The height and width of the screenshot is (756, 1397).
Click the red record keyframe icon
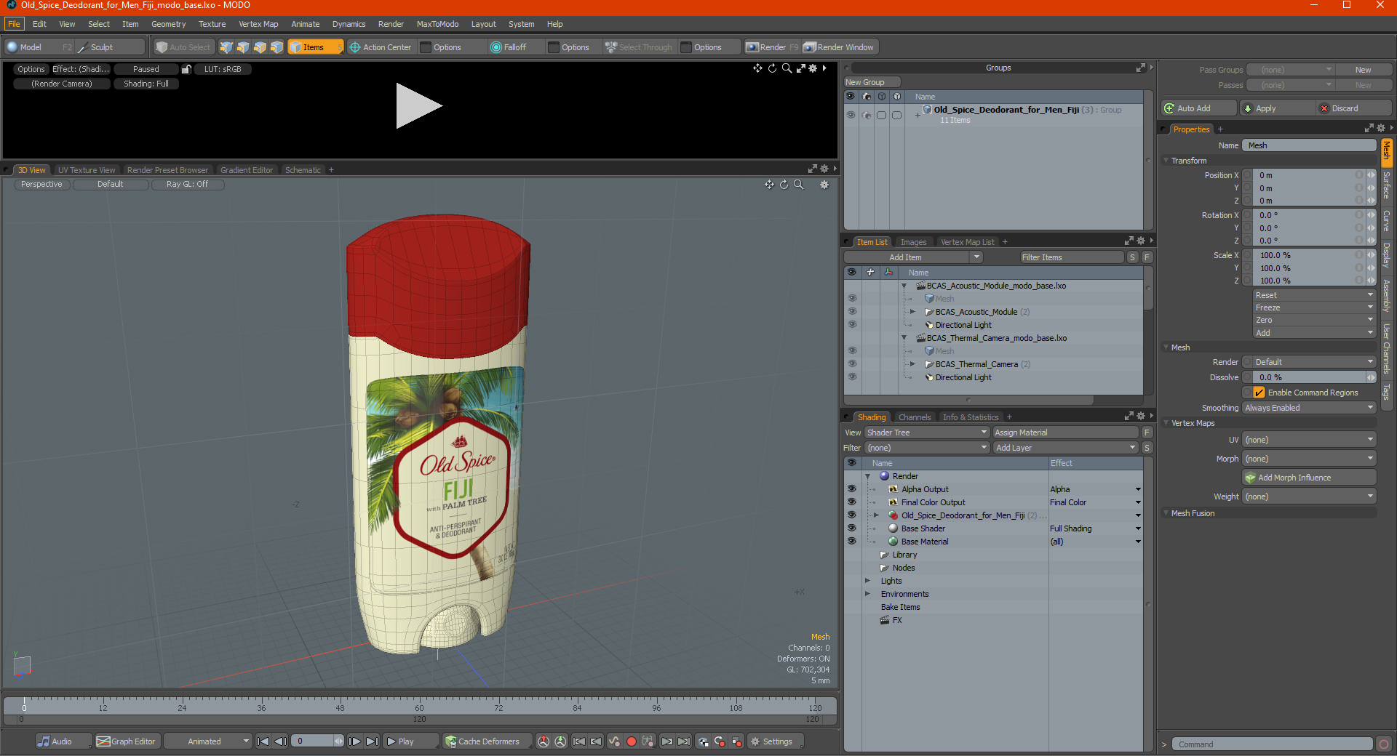tap(632, 741)
